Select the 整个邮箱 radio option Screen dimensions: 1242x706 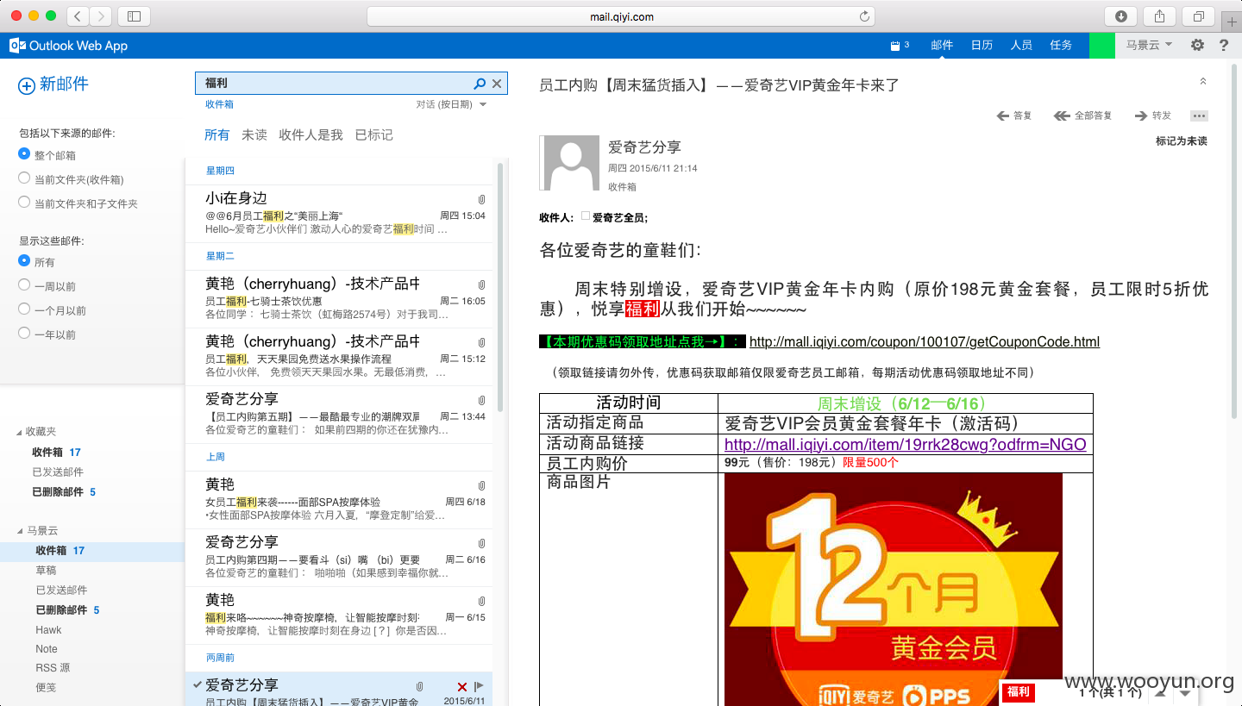tap(24, 154)
